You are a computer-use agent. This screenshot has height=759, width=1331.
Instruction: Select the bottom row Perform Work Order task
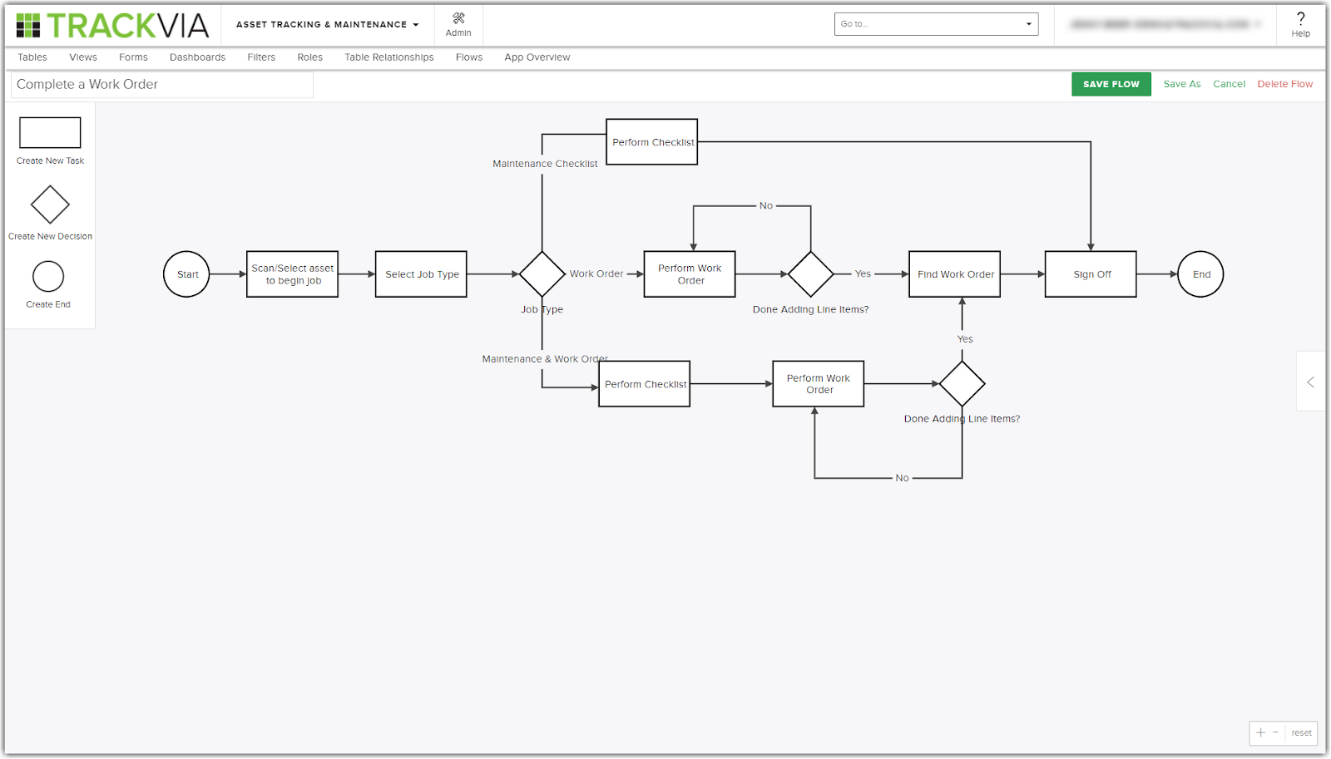pyautogui.click(x=819, y=384)
